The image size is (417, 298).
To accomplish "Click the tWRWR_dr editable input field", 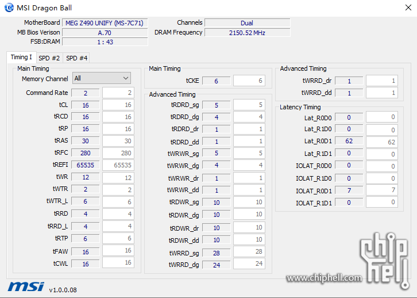I will 249,178.
